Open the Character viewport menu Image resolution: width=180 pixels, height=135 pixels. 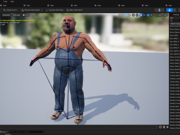pos(6,15)
